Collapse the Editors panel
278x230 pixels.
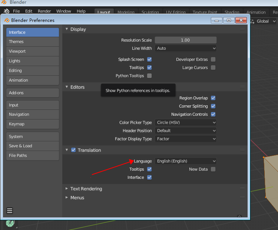point(67,87)
